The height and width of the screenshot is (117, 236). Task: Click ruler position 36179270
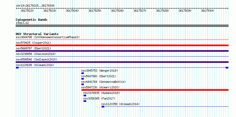[140, 11]
